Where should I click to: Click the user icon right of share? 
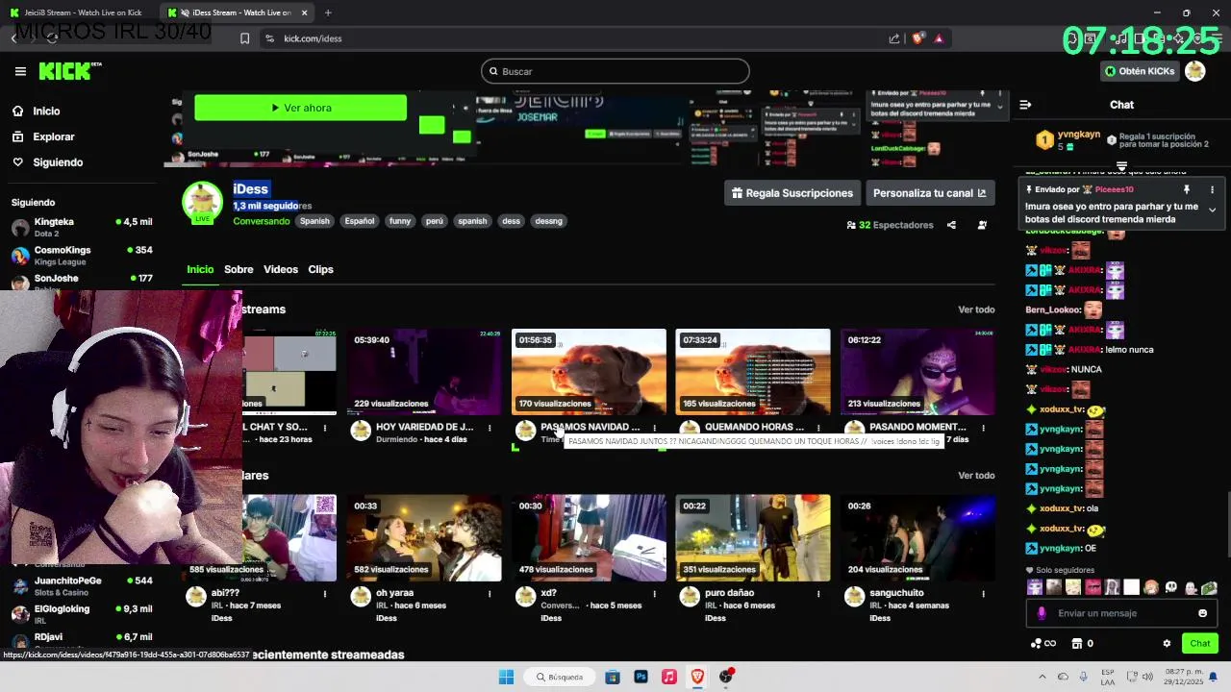982,225
